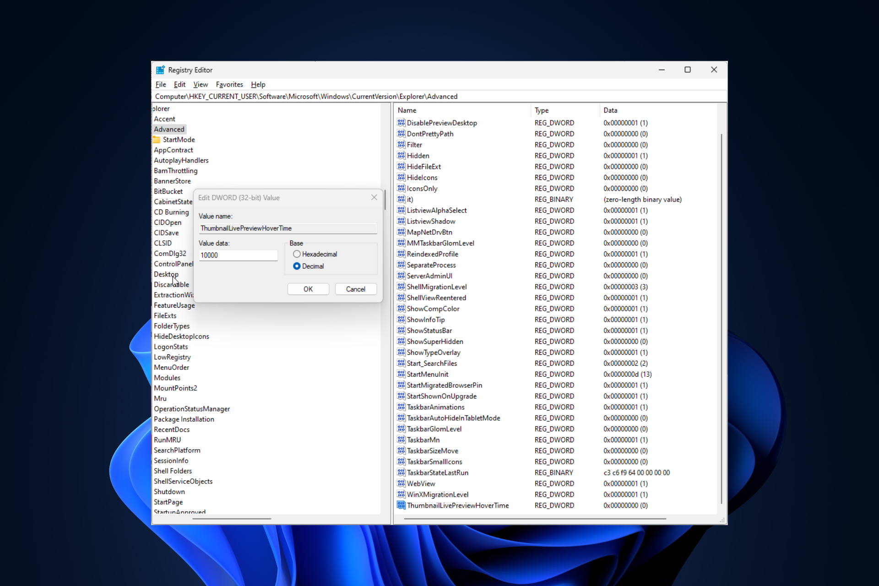The image size is (879, 586).
Task: Click Cancel to discard DWORD edit
Action: tap(355, 288)
